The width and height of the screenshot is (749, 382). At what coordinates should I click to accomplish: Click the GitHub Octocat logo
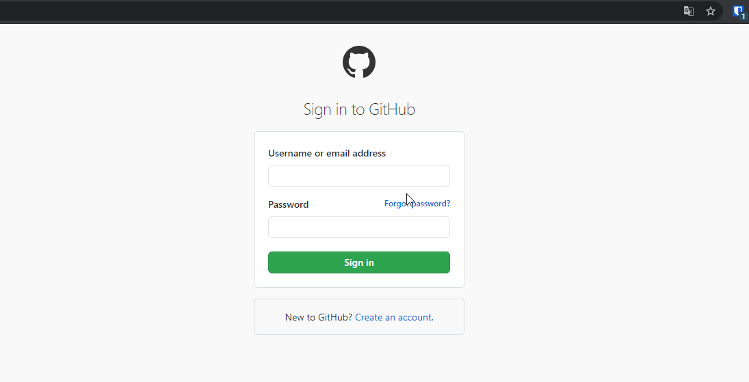click(359, 62)
